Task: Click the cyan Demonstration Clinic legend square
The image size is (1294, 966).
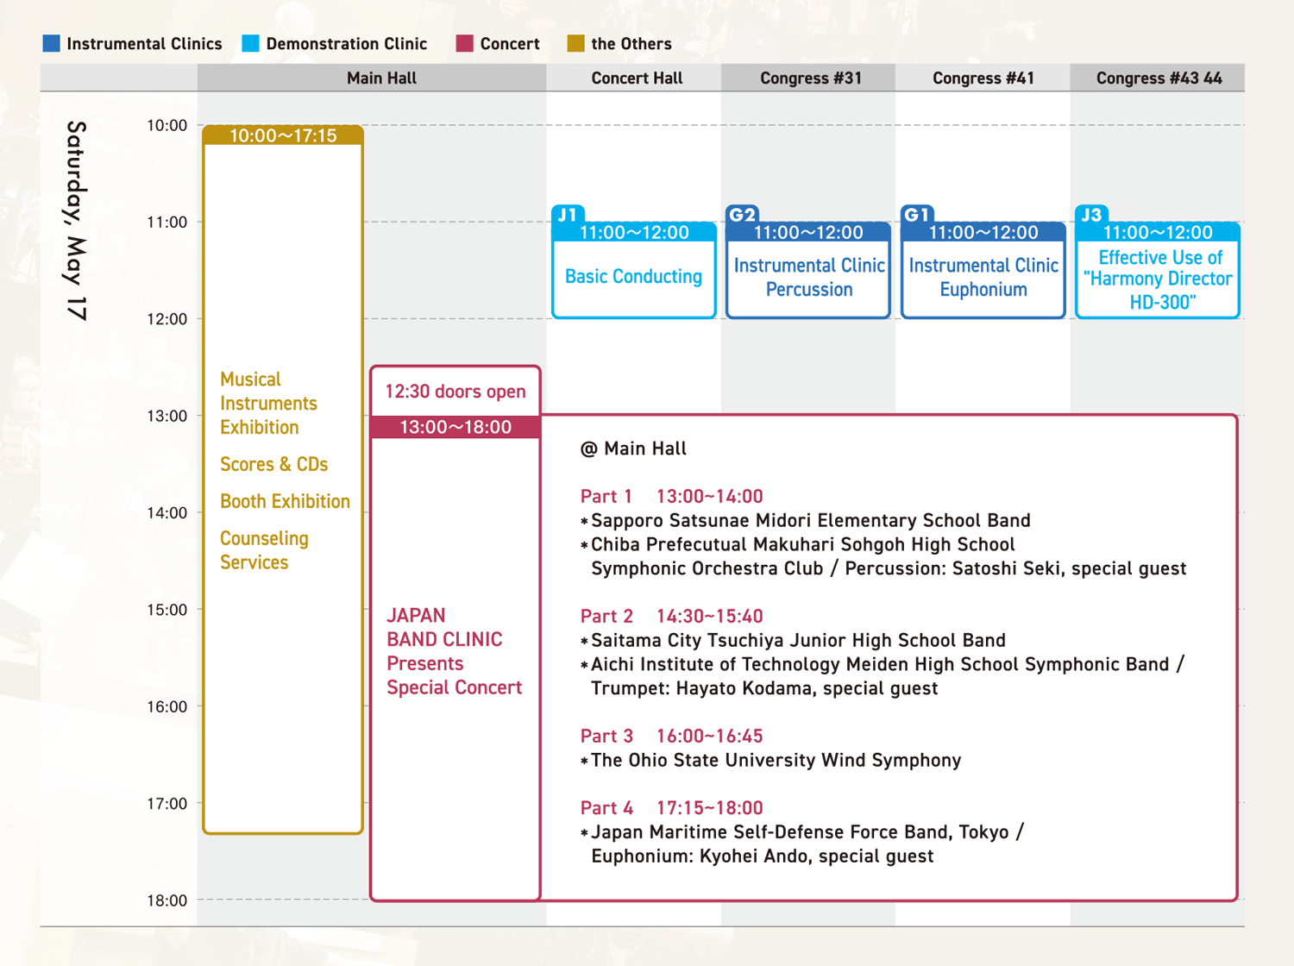Action: pos(250,44)
